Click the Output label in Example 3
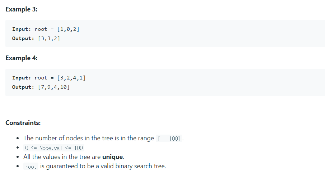The image size is (328, 179). pyautogui.click(x=23, y=38)
